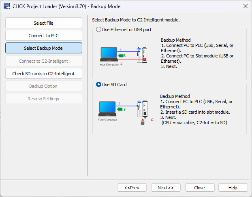
Task: Click the laptop icon in SD Card diagram
Action: click(107, 109)
